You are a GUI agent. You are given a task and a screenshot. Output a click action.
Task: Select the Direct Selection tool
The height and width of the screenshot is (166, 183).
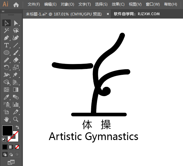(x=16, y=23)
